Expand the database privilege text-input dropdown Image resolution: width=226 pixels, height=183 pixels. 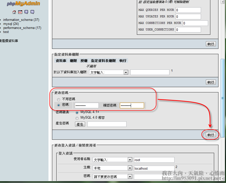[126, 72]
